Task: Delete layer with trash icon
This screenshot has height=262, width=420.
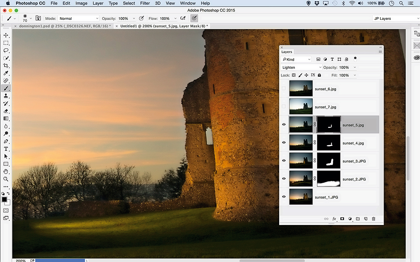Action: pos(374,219)
